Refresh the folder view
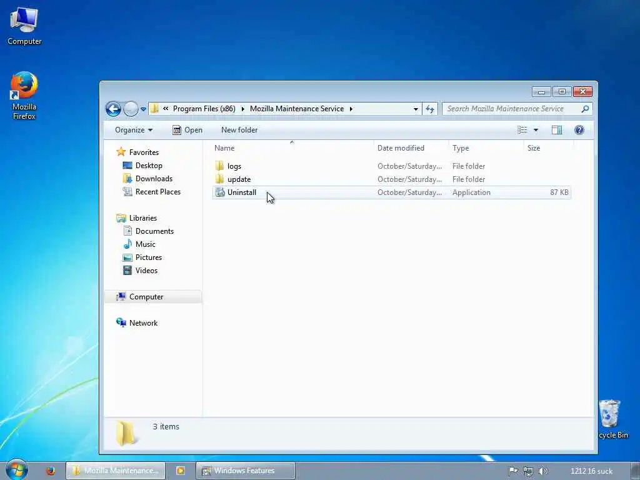This screenshot has height=480, width=640. click(x=430, y=109)
